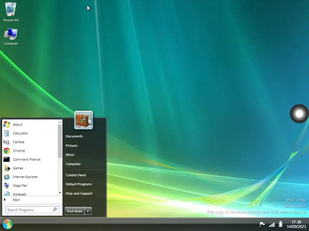
Task: Open Internet Explorer from programs list
Action: (30, 177)
